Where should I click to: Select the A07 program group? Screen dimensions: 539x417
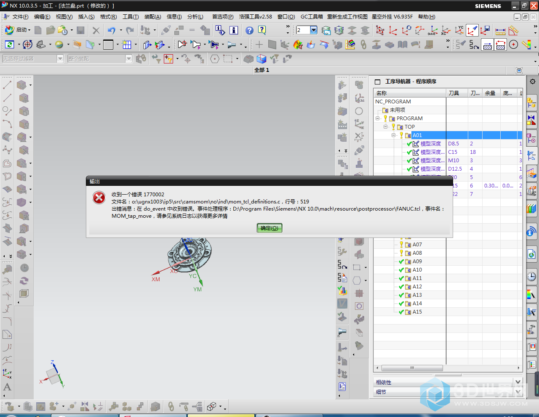pos(417,245)
